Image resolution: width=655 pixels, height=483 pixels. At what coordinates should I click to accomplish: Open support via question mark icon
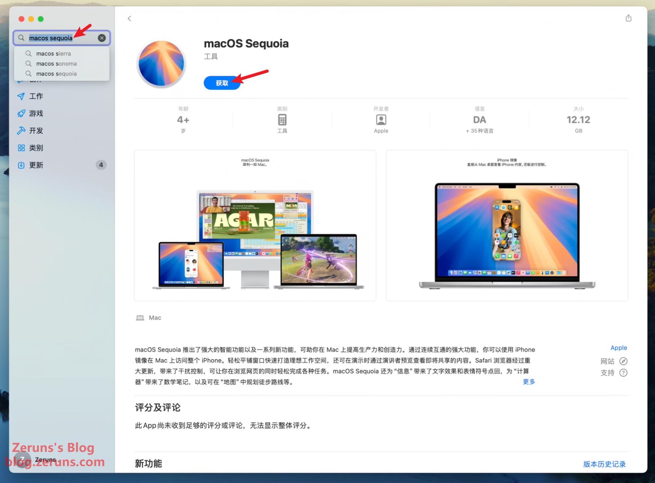(x=623, y=373)
